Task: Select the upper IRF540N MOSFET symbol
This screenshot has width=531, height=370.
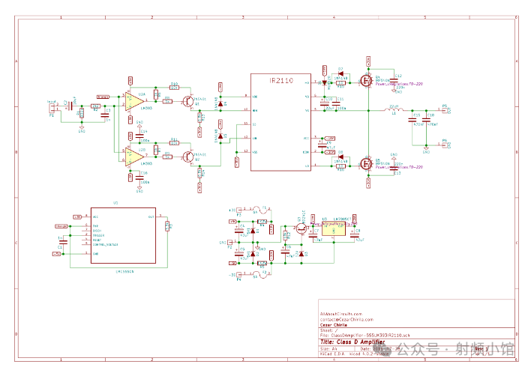Action: 367,81
